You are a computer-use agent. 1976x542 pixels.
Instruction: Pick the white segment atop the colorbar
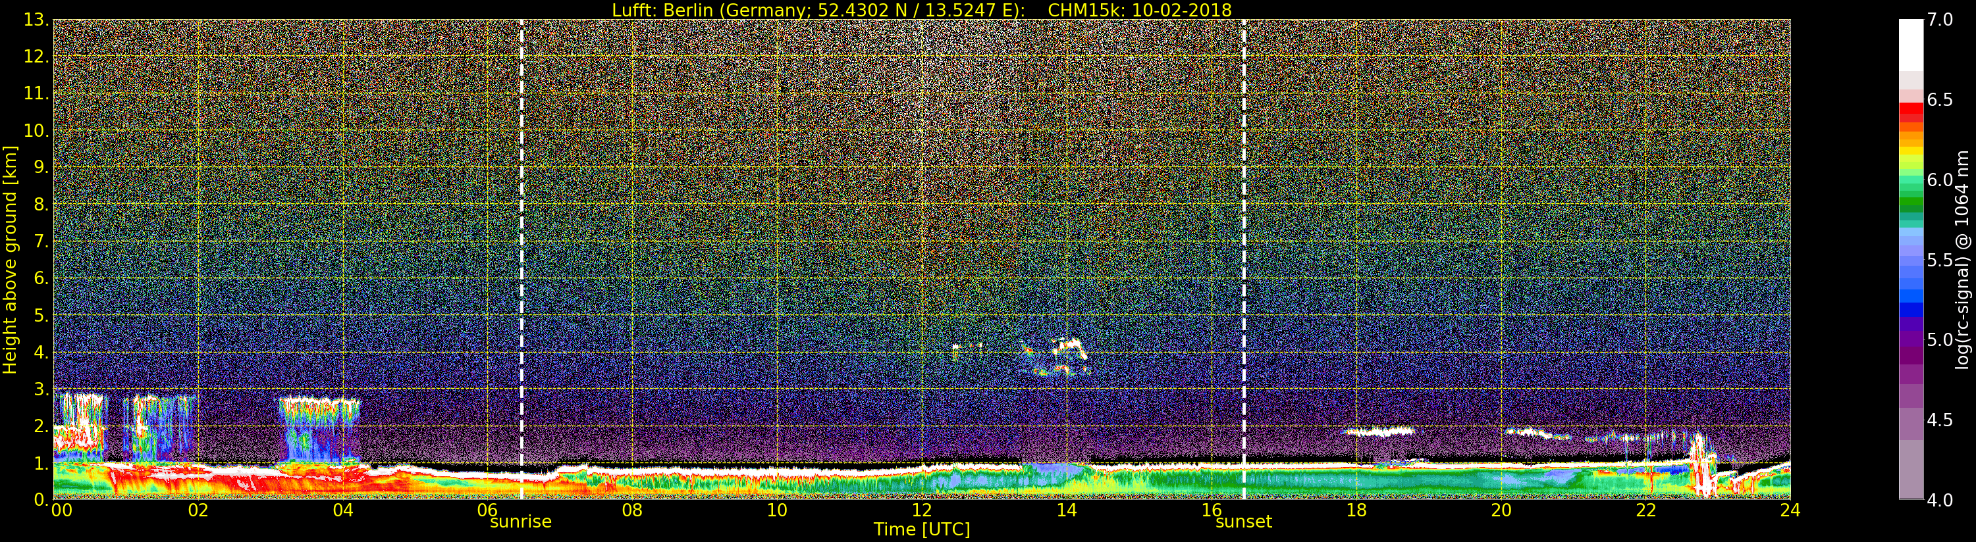coord(1911,45)
